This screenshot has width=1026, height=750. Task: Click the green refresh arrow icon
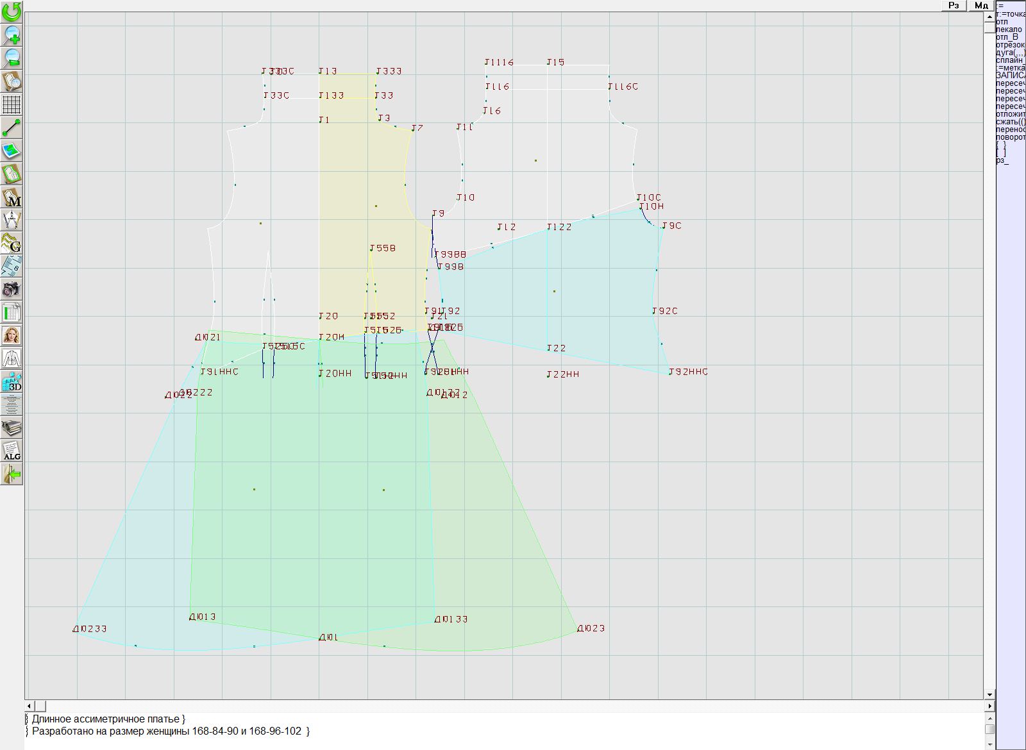pyautogui.click(x=12, y=12)
